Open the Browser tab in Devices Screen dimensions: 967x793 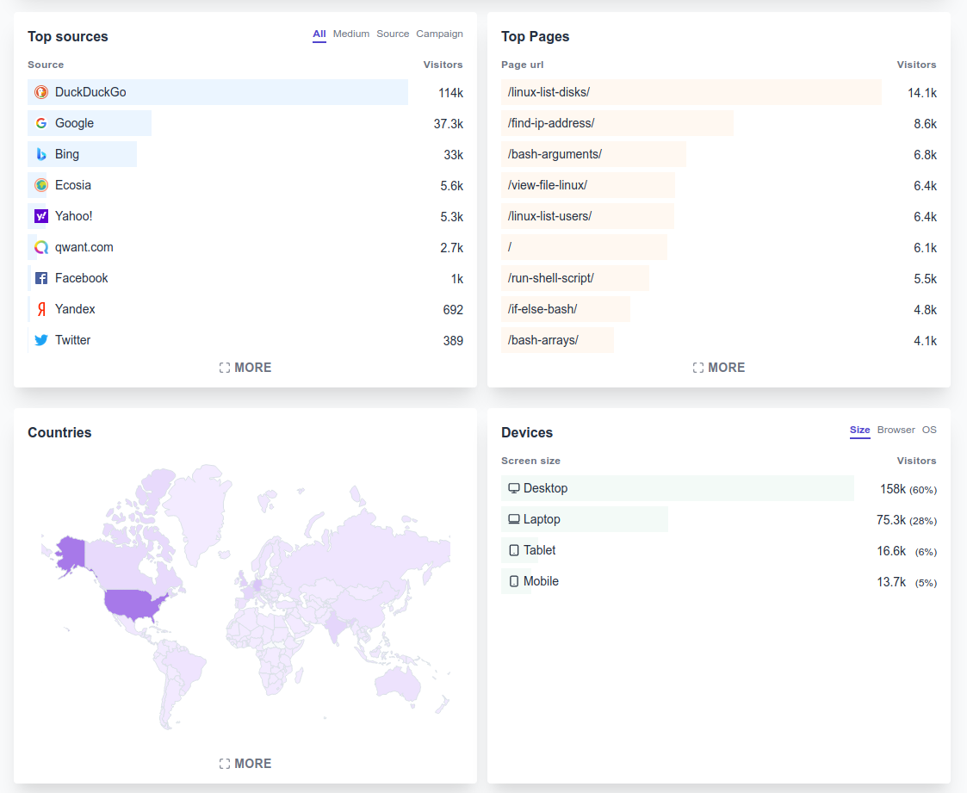pos(896,430)
